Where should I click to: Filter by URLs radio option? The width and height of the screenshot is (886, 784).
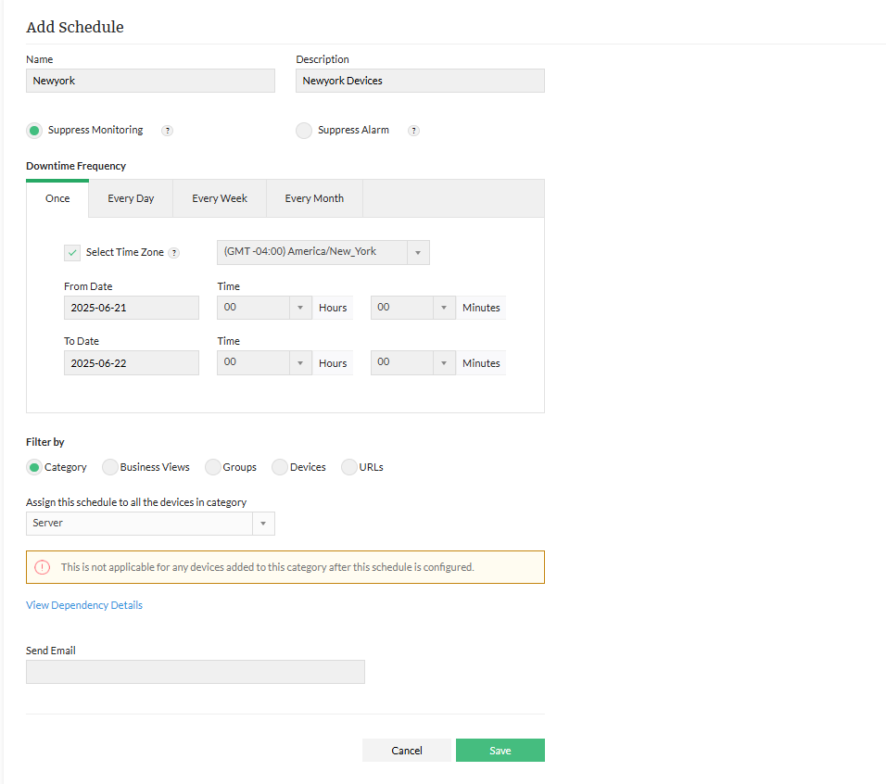(350, 467)
